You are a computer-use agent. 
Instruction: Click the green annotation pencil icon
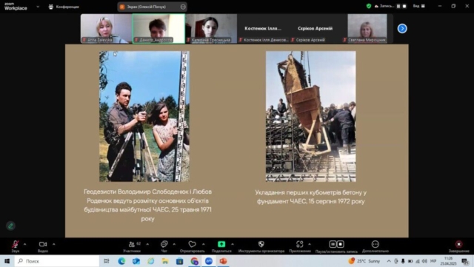10,226
